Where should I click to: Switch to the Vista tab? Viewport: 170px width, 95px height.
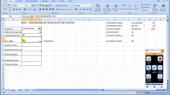pyautogui.click(x=70, y=1)
